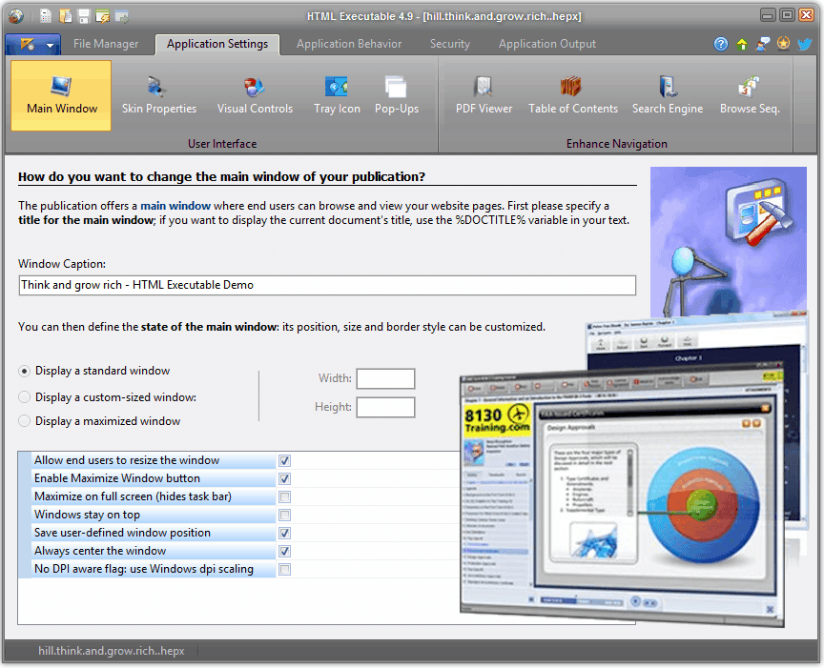Click the Help question mark icon
Viewport: 824px width, 668px height.
pos(721,44)
